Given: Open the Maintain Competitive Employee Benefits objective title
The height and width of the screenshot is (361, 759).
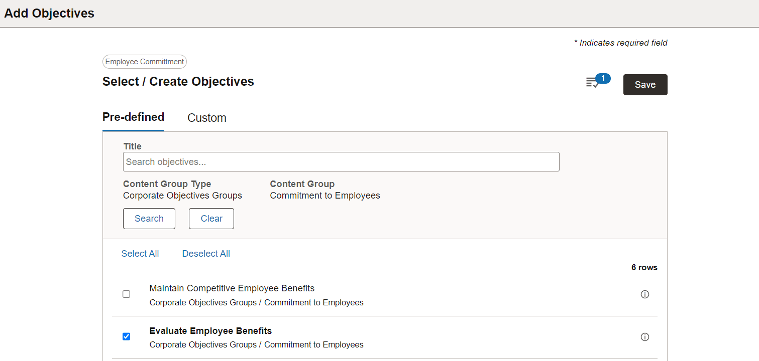Looking at the screenshot, I should point(232,288).
